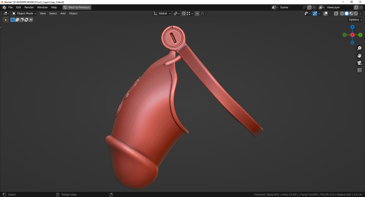Viewport: 365px width, 197px height.
Task: Open Global transform orientation dropdown
Action: pyautogui.click(x=162, y=13)
